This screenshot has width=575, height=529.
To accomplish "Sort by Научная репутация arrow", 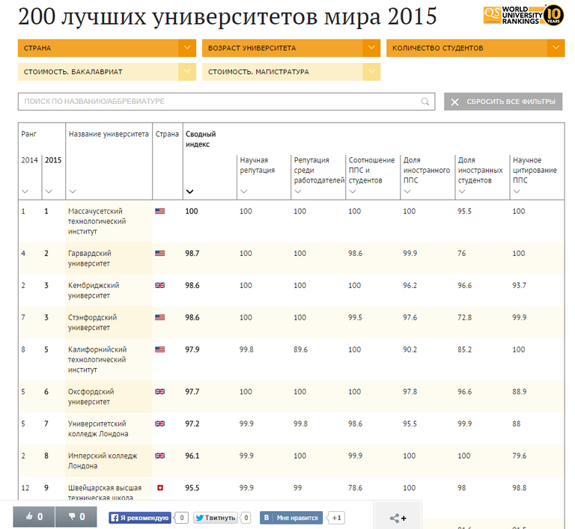I will pos(244,192).
